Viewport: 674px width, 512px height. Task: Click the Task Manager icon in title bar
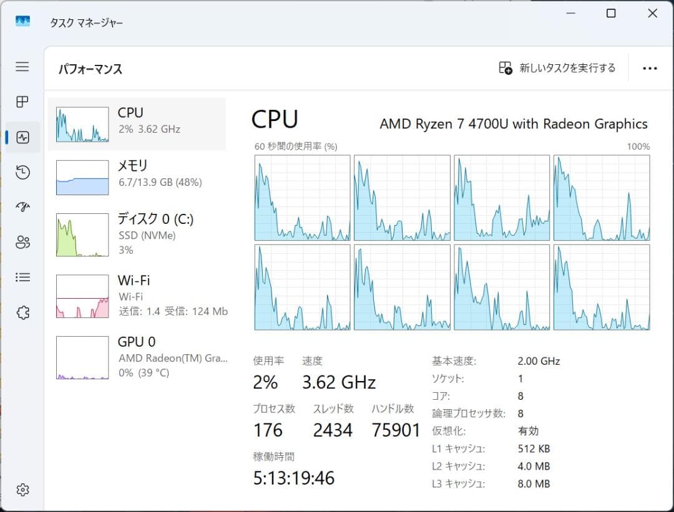(23, 21)
